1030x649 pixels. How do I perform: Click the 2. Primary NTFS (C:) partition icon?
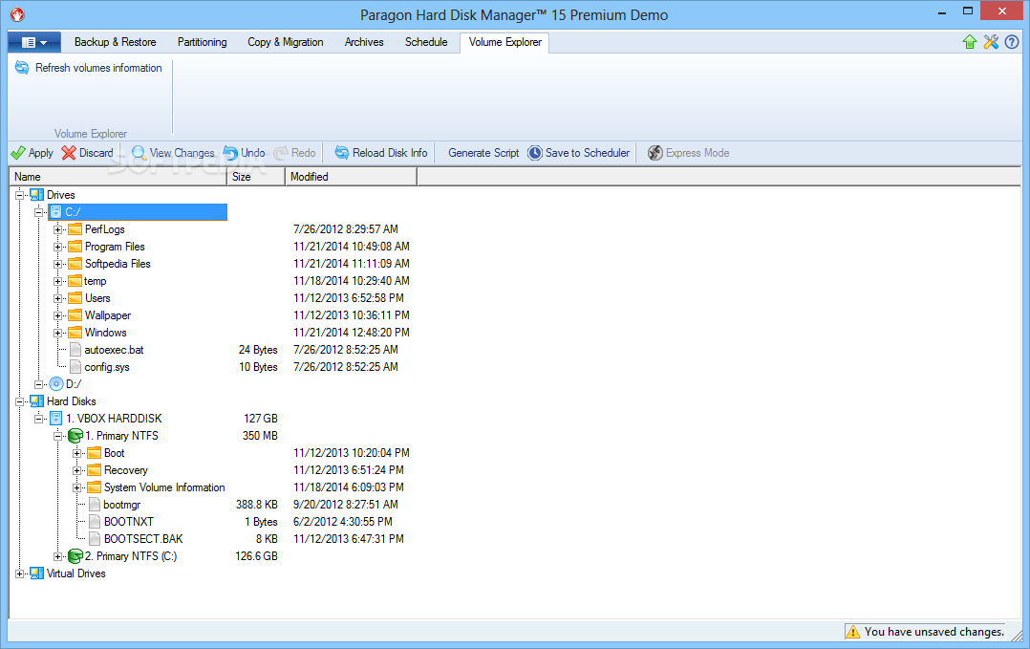pyautogui.click(x=75, y=556)
